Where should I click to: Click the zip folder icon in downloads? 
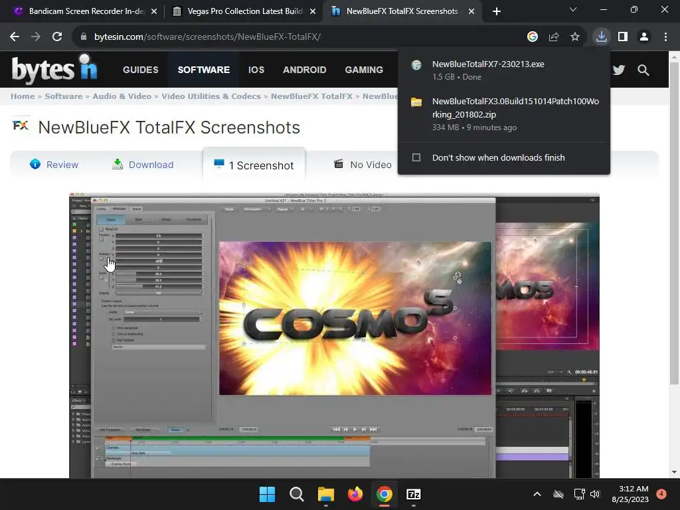(416, 102)
